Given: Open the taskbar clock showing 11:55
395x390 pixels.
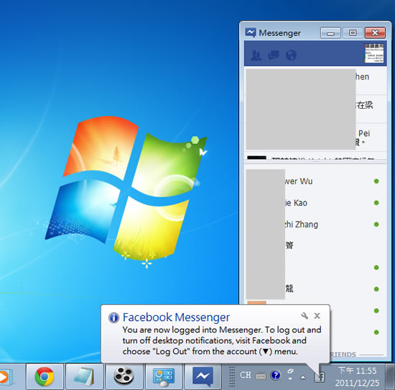Looking at the screenshot, I should [357, 376].
